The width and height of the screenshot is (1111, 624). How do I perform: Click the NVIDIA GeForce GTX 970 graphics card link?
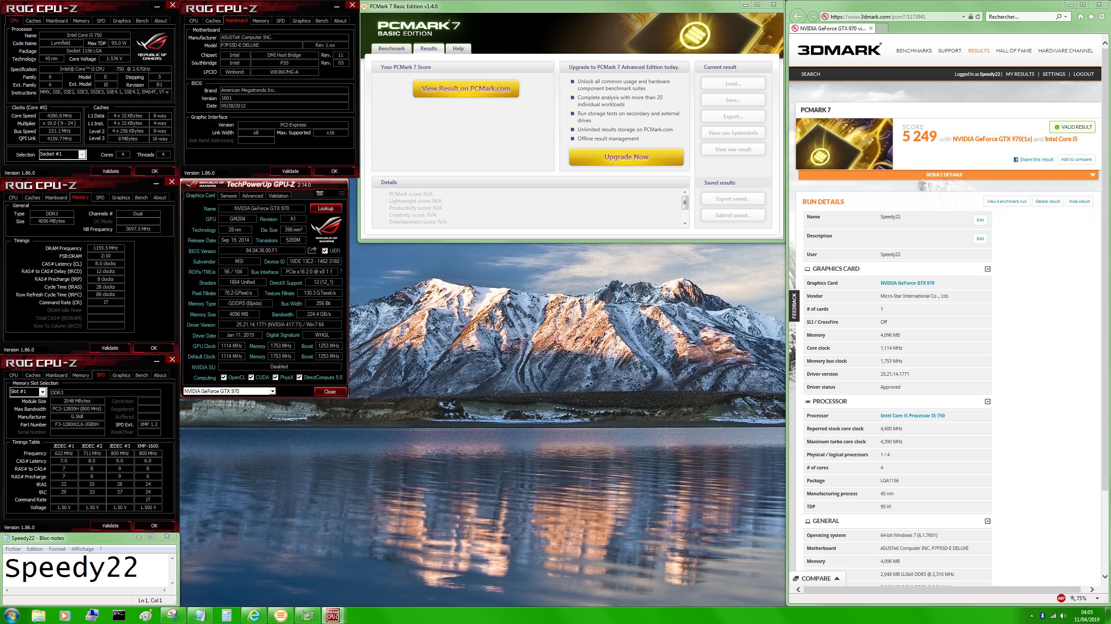point(907,283)
